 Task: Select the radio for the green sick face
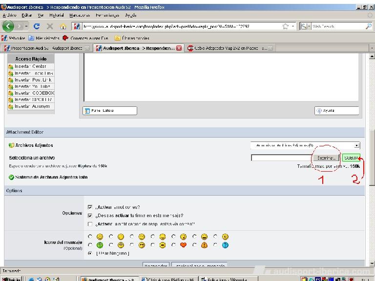(90, 245)
